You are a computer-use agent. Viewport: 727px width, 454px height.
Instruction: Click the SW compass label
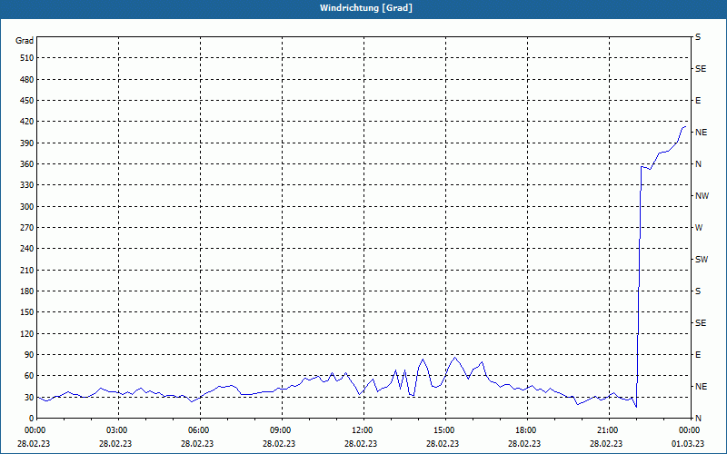point(702,260)
